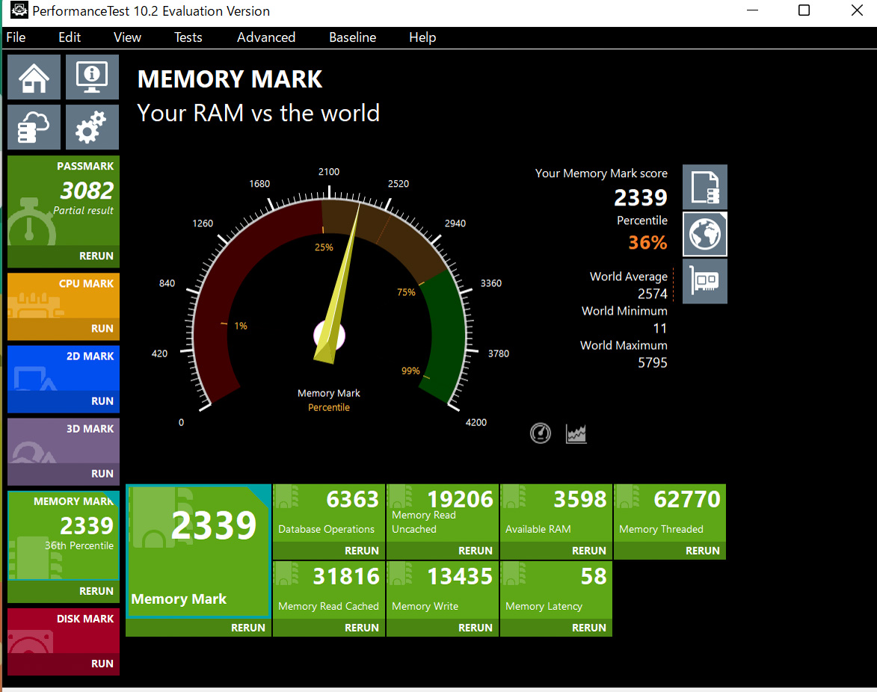Rerun the Memory Threaded test
The height and width of the screenshot is (692, 877).
(x=670, y=551)
